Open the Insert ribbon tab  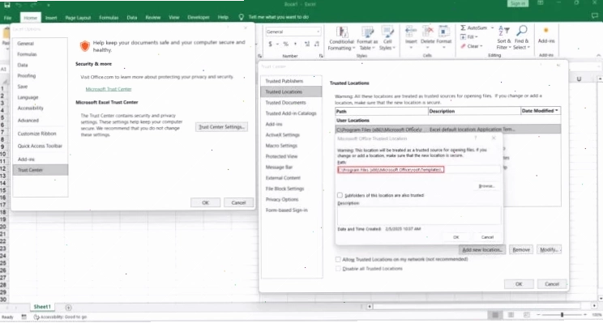51,17
